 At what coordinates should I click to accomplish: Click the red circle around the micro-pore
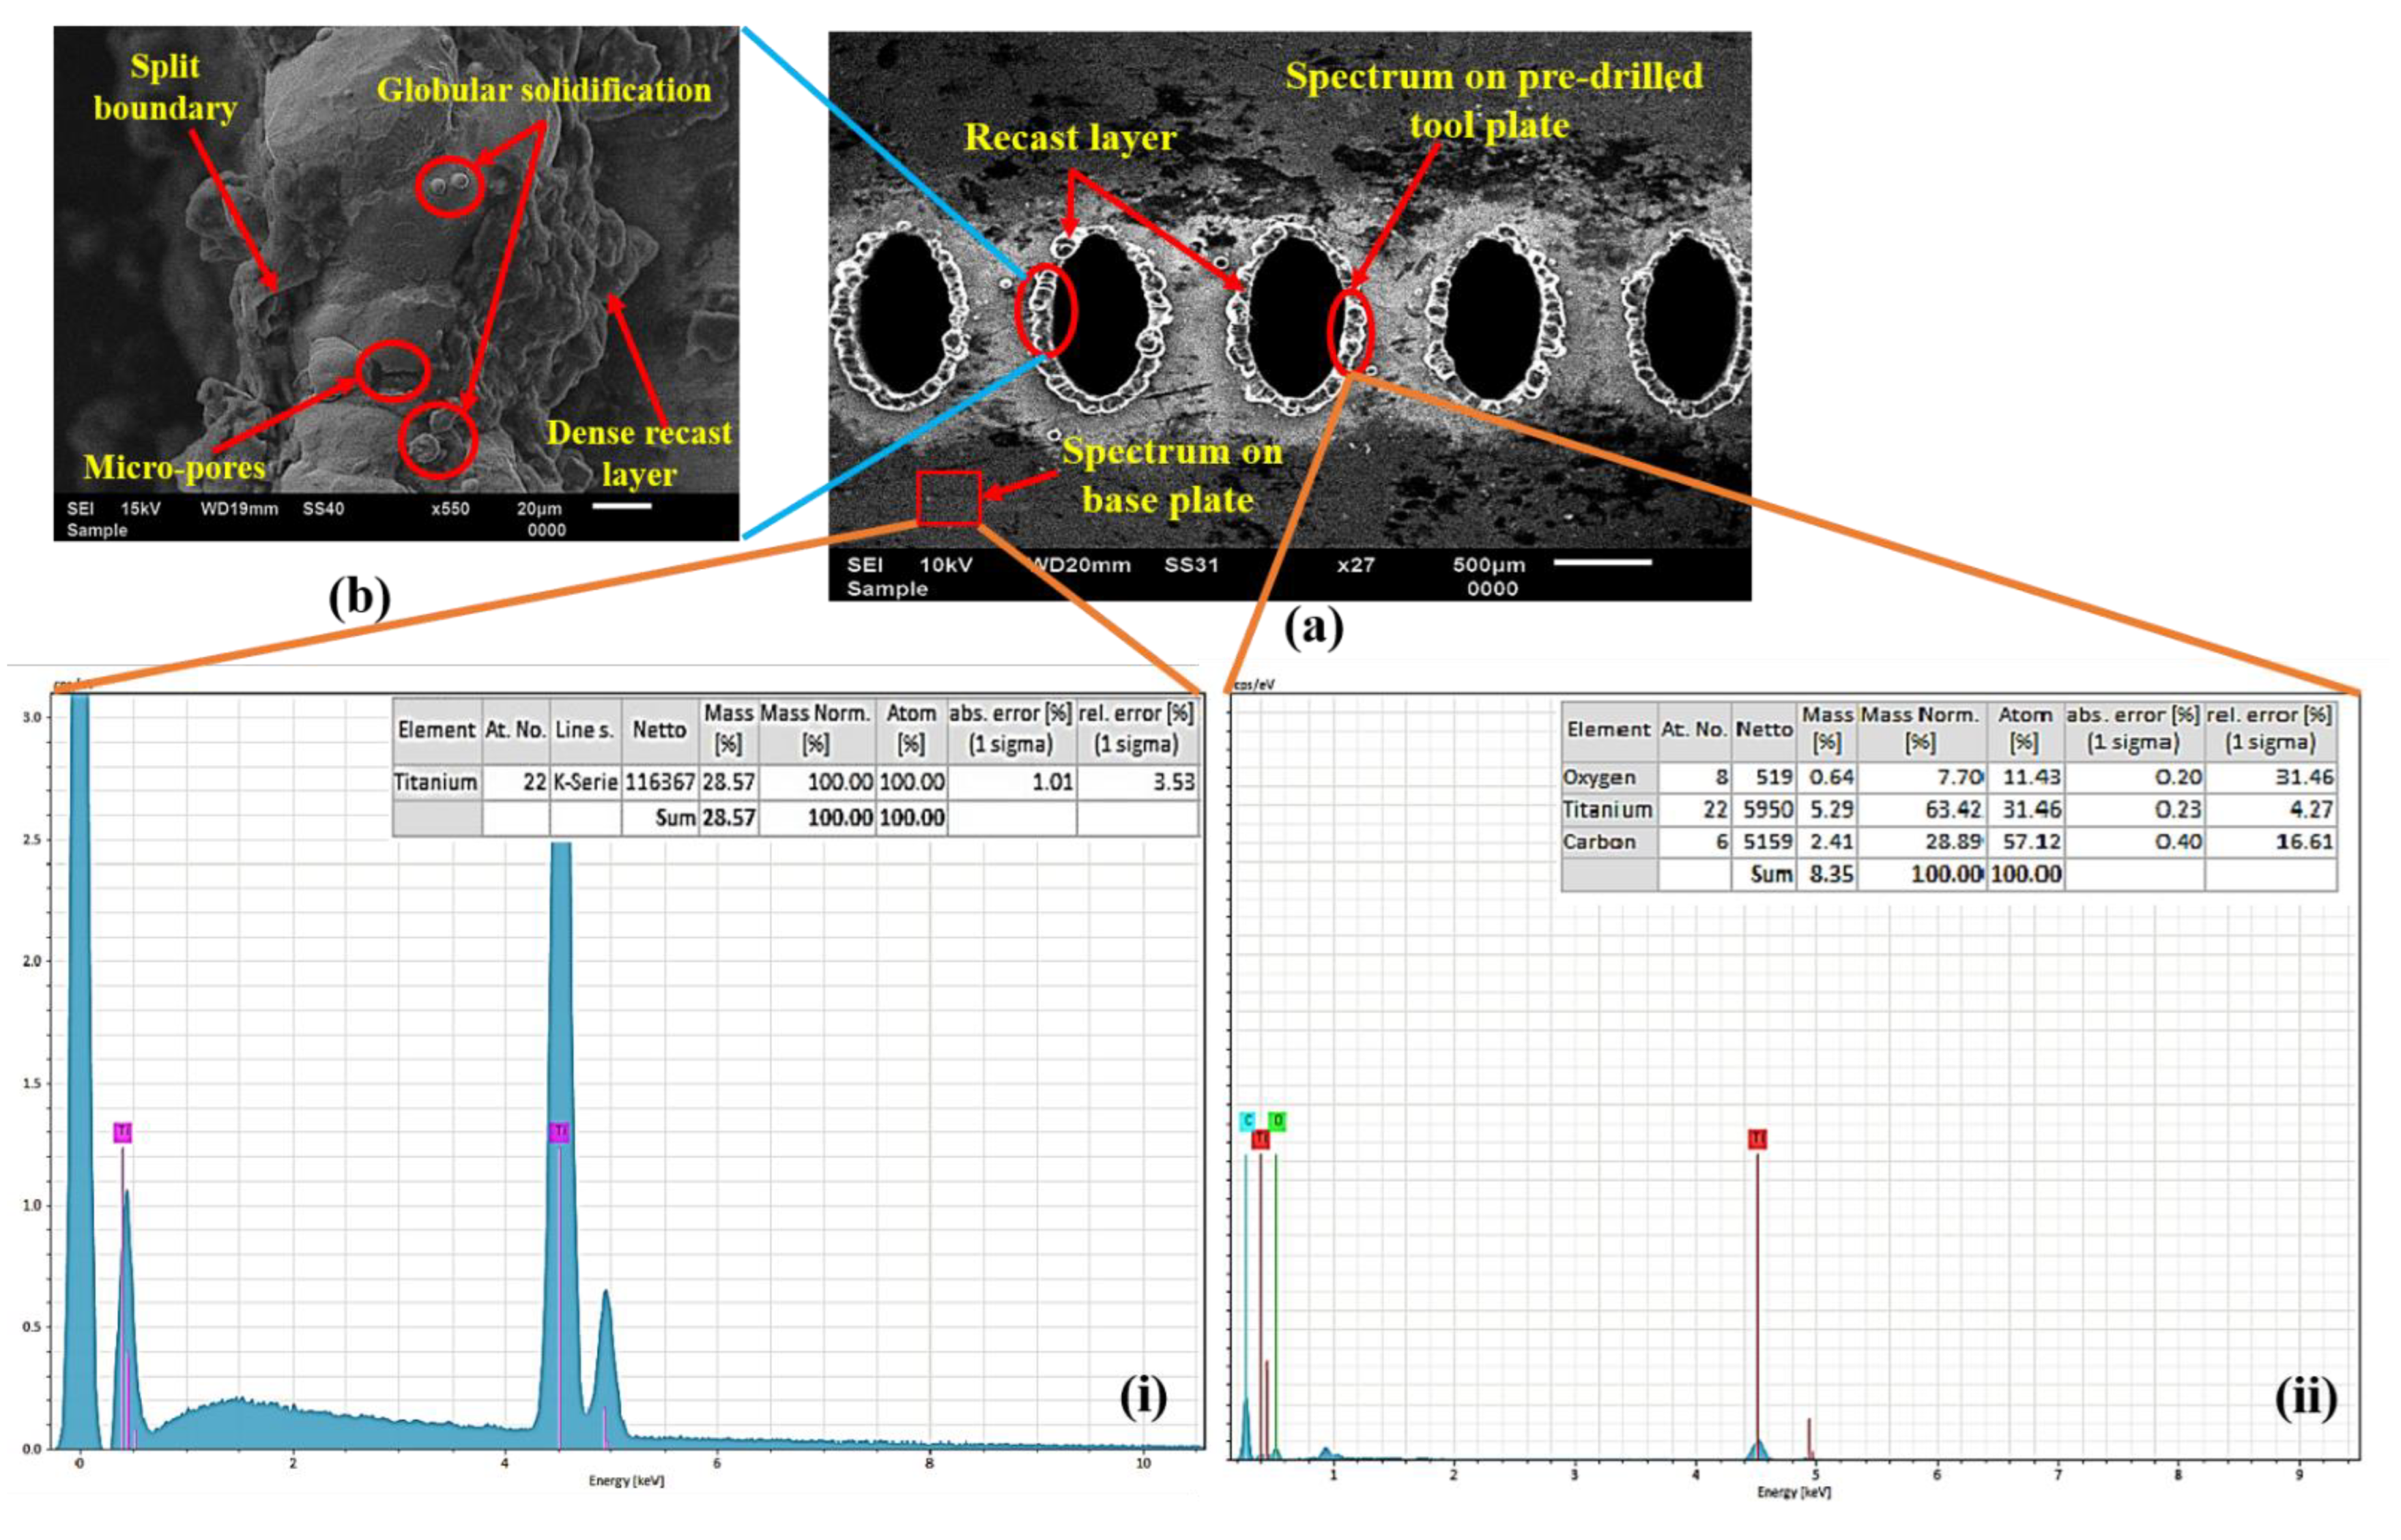pos(393,371)
